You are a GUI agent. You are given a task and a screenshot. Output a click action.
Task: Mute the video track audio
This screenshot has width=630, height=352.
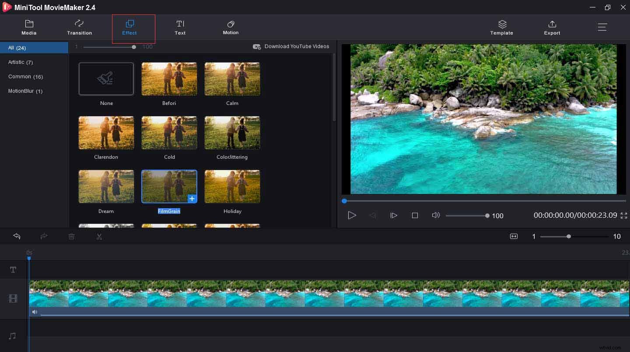(35, 312)
